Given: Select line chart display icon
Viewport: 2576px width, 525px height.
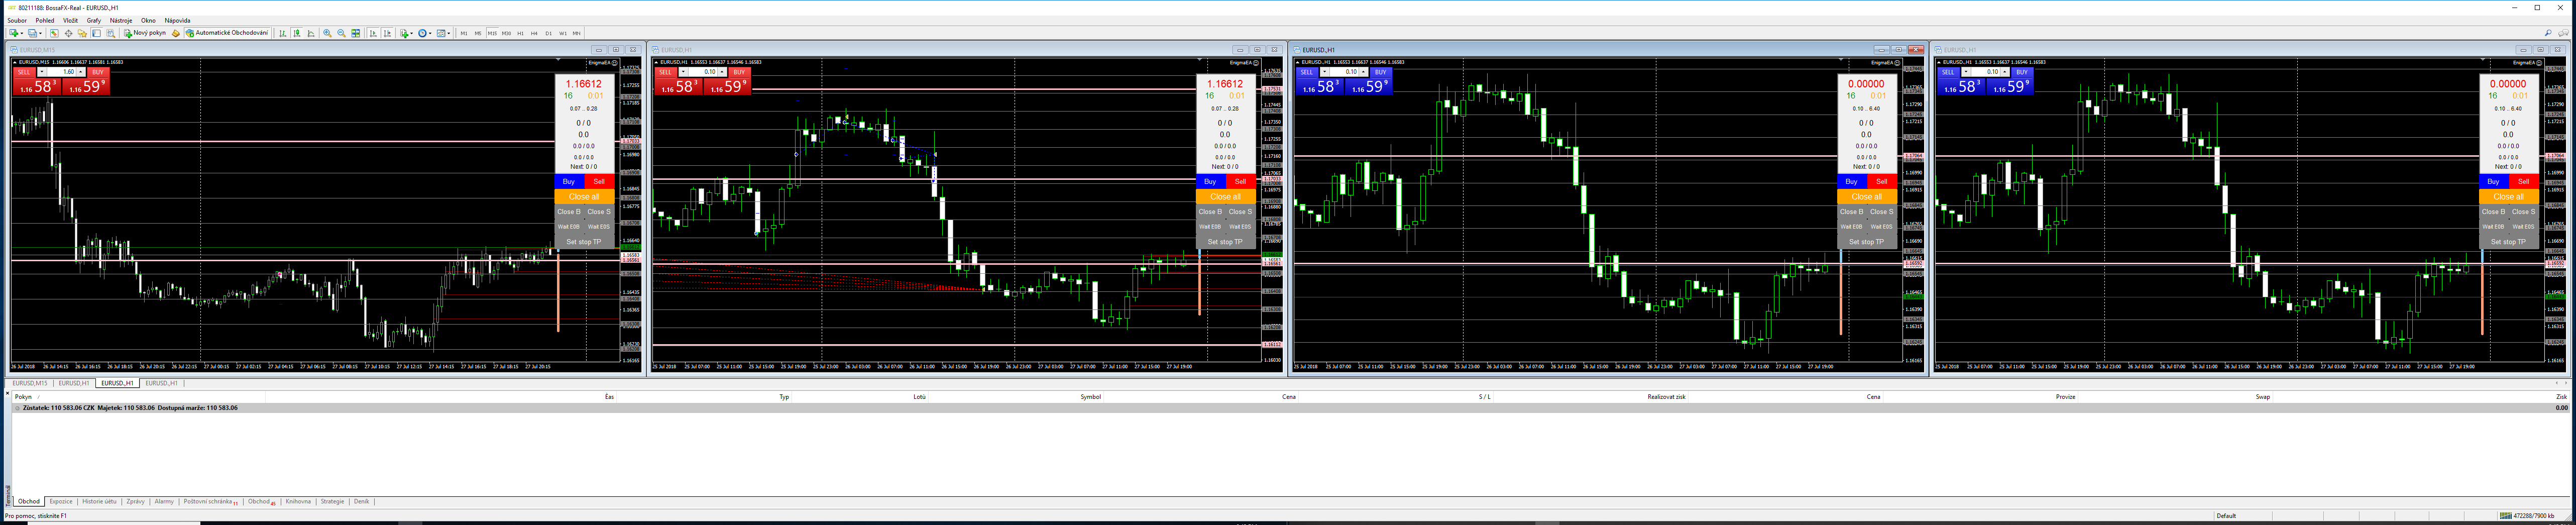Looking at the screenshot, I should pos(311,33).
